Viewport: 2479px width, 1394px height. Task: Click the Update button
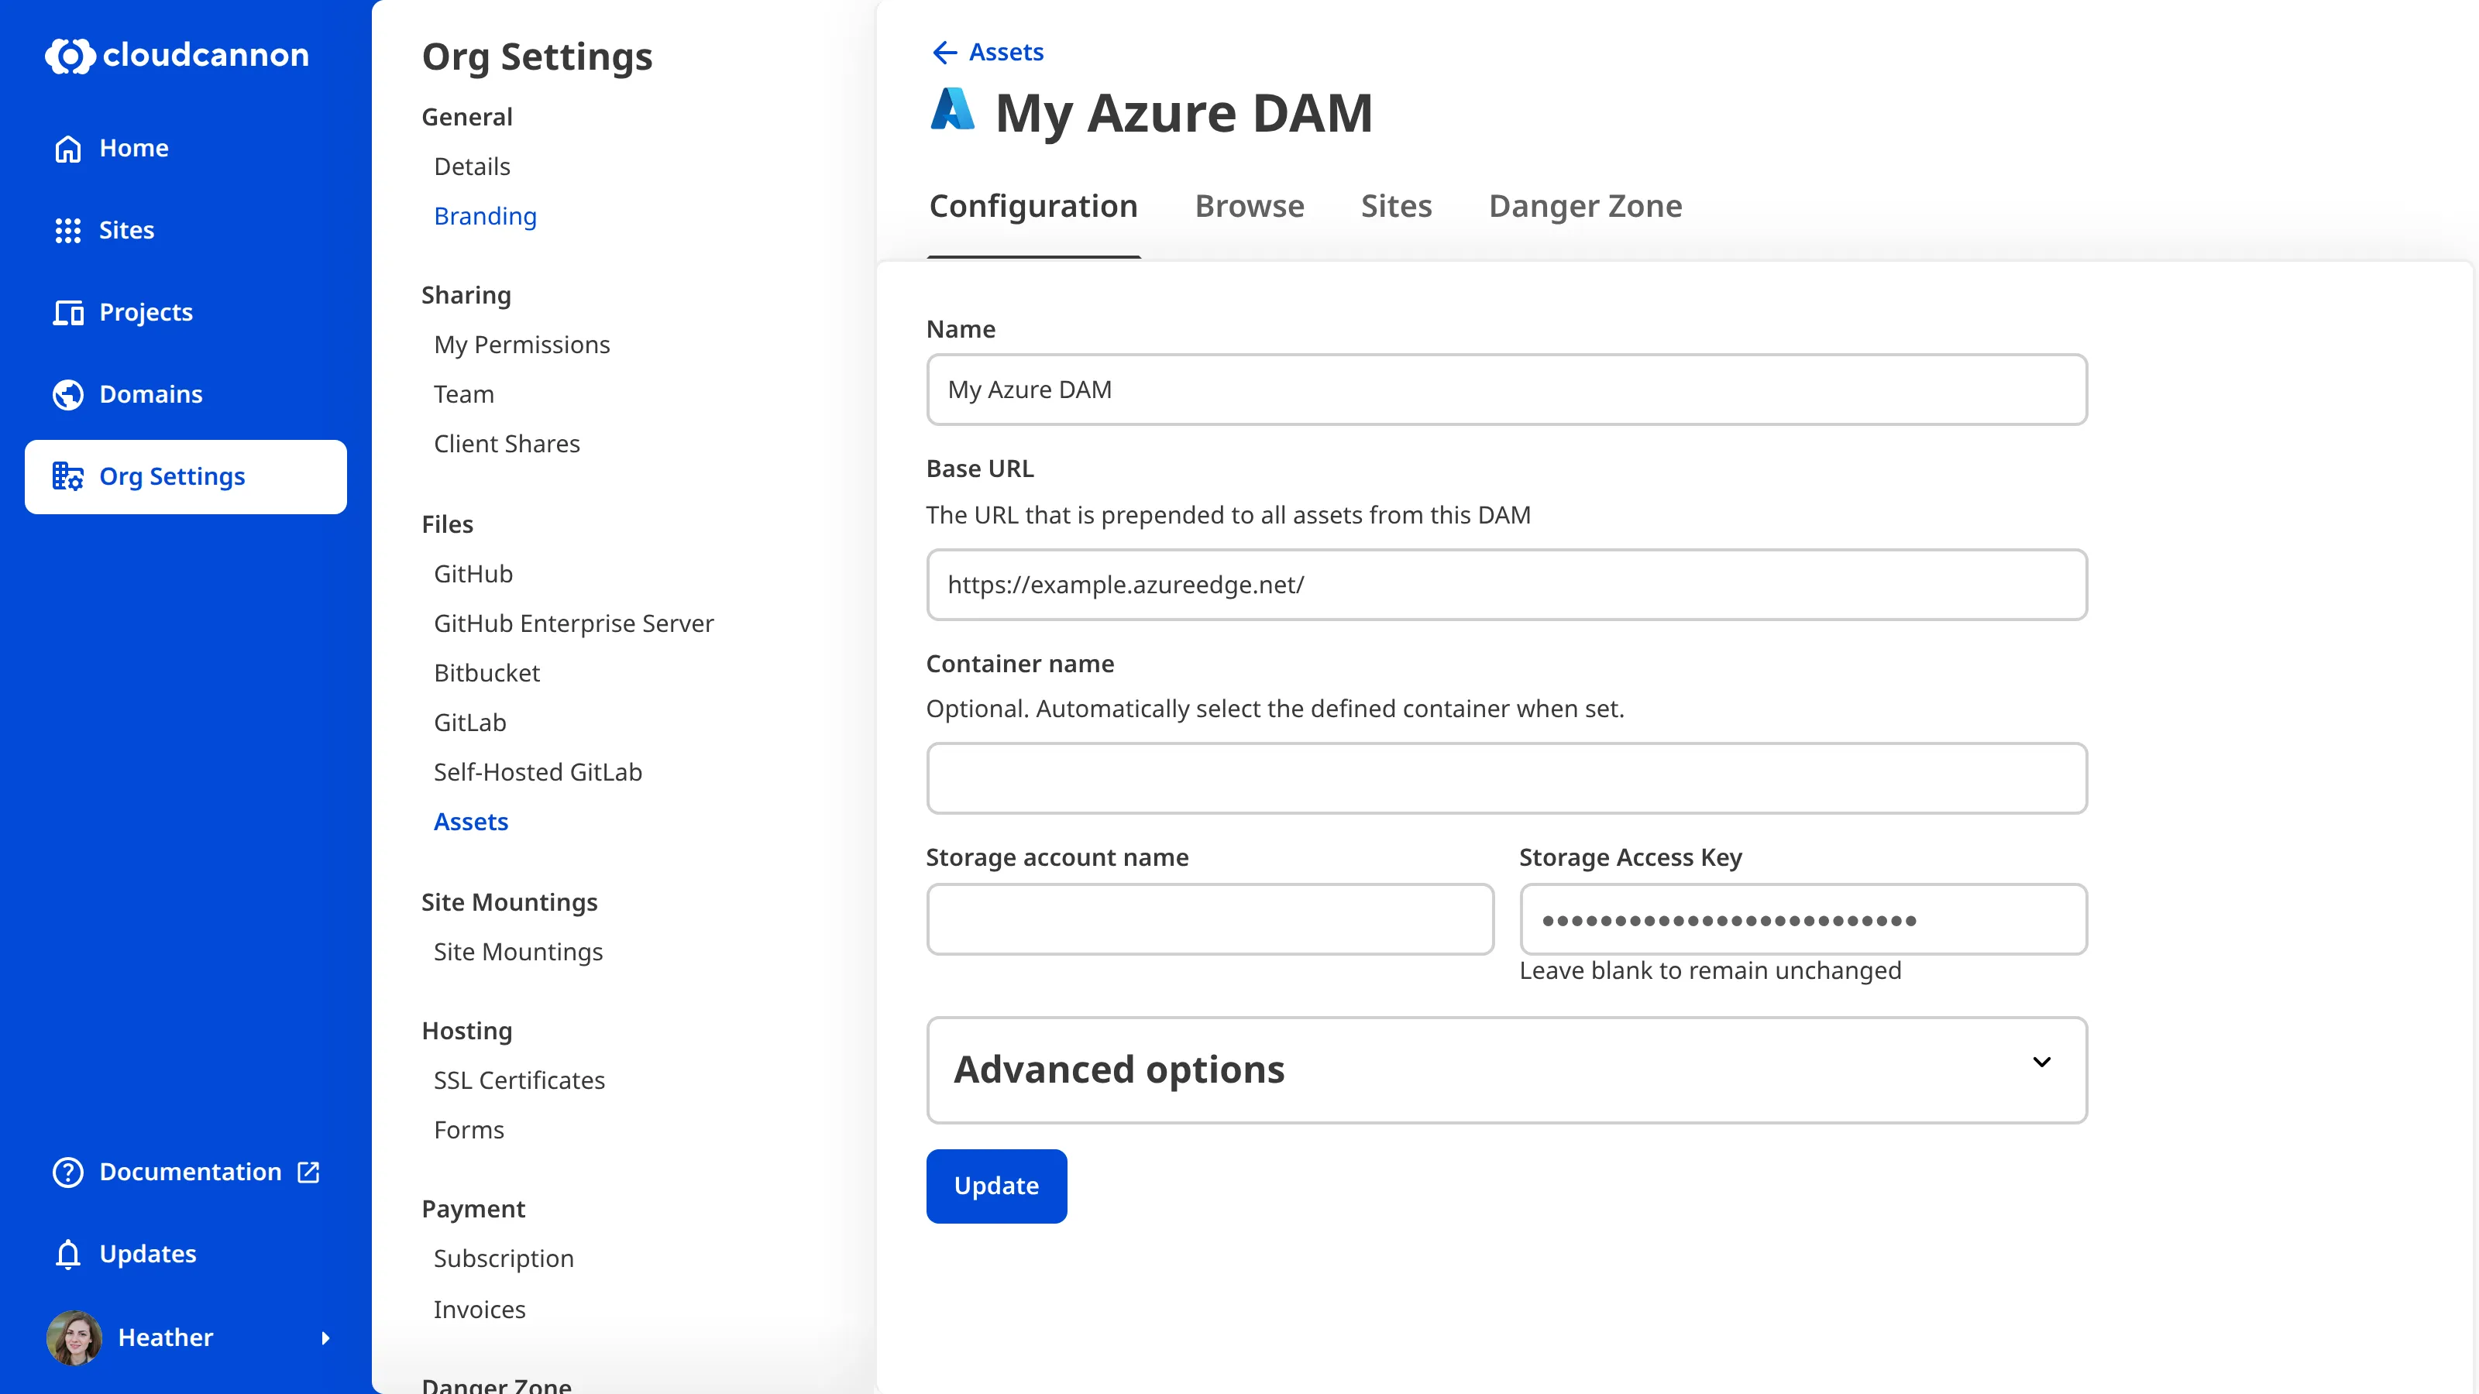click(x=996, y=1186)
